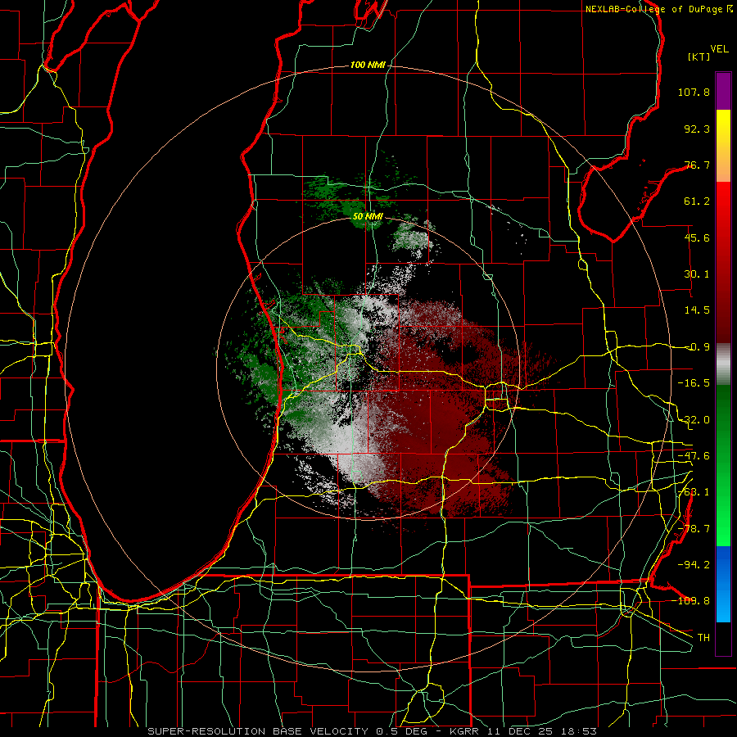Click the yellow segment of the color bar
Screen dimensions: 737x737
[x=723, y=127]
